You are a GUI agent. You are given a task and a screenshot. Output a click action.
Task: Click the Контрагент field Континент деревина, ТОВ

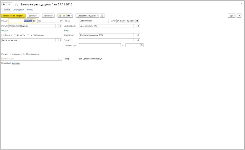(x=106, y=35)
